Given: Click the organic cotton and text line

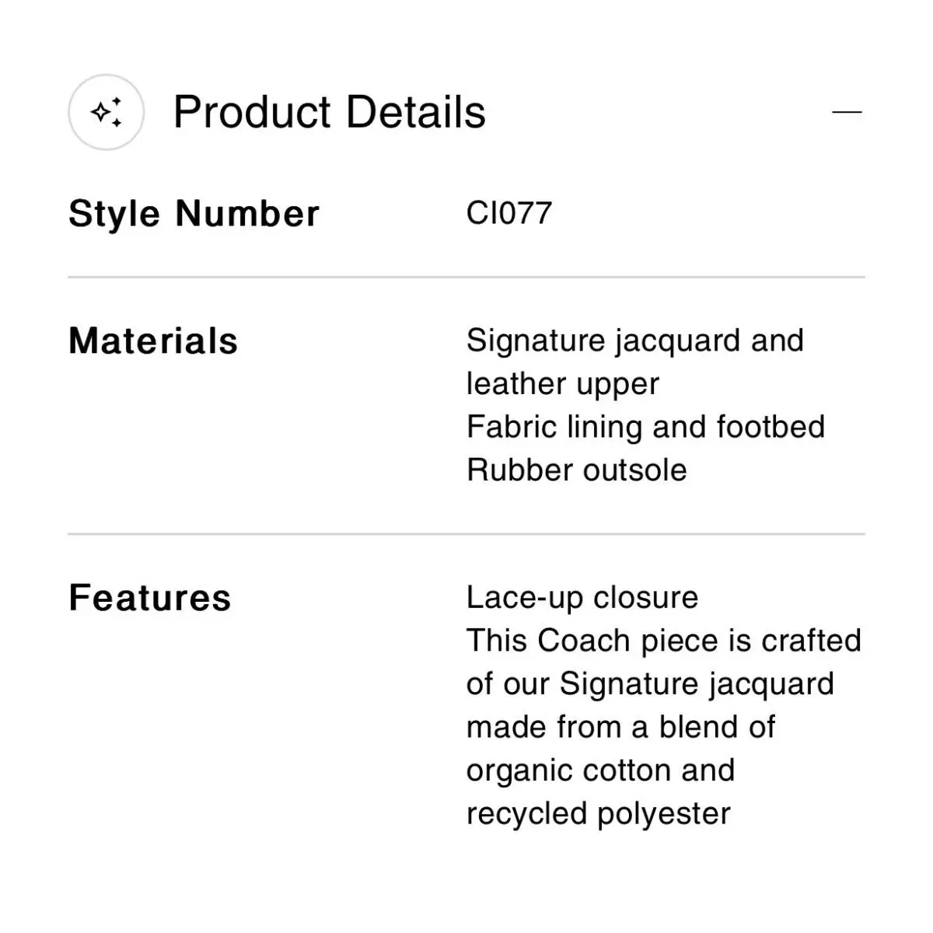Looking at the screenshot, I should click(600, 771).
